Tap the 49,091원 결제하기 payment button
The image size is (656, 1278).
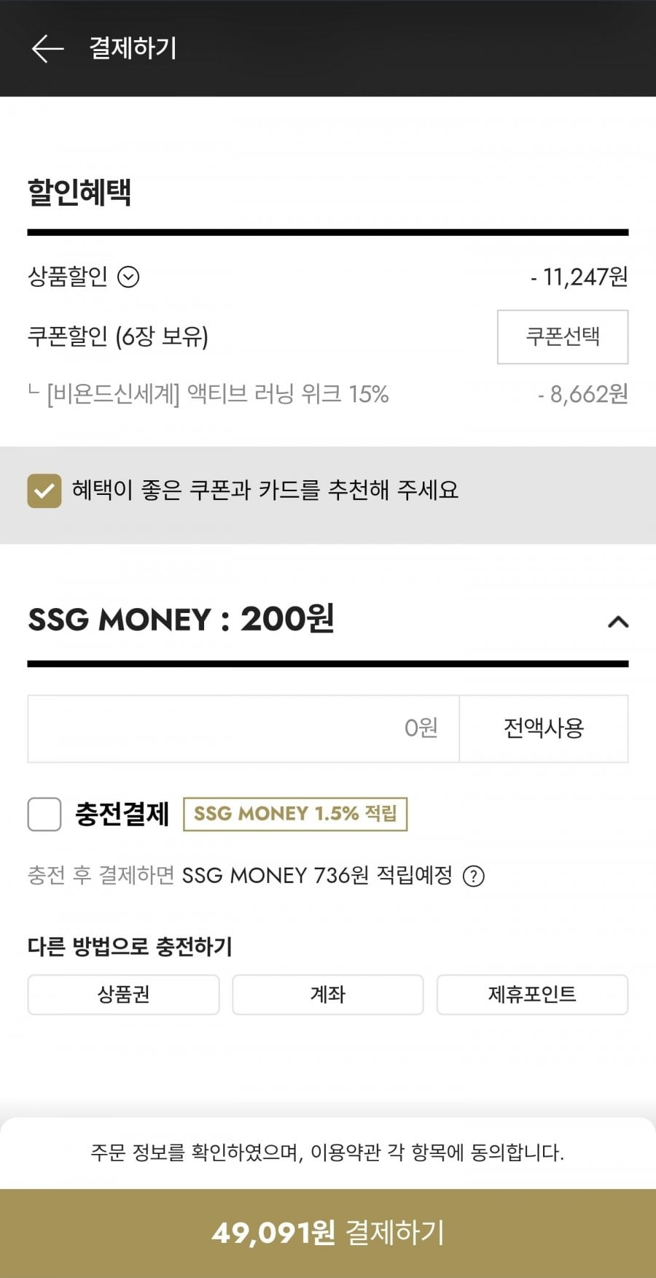point(328,1233)
